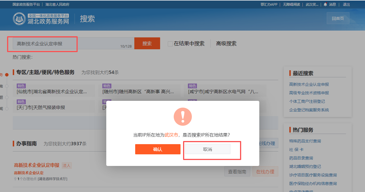The image size is (365, 192).
Task: Enable 无障碍阅读 mode
Action: [x=291, y=5]
